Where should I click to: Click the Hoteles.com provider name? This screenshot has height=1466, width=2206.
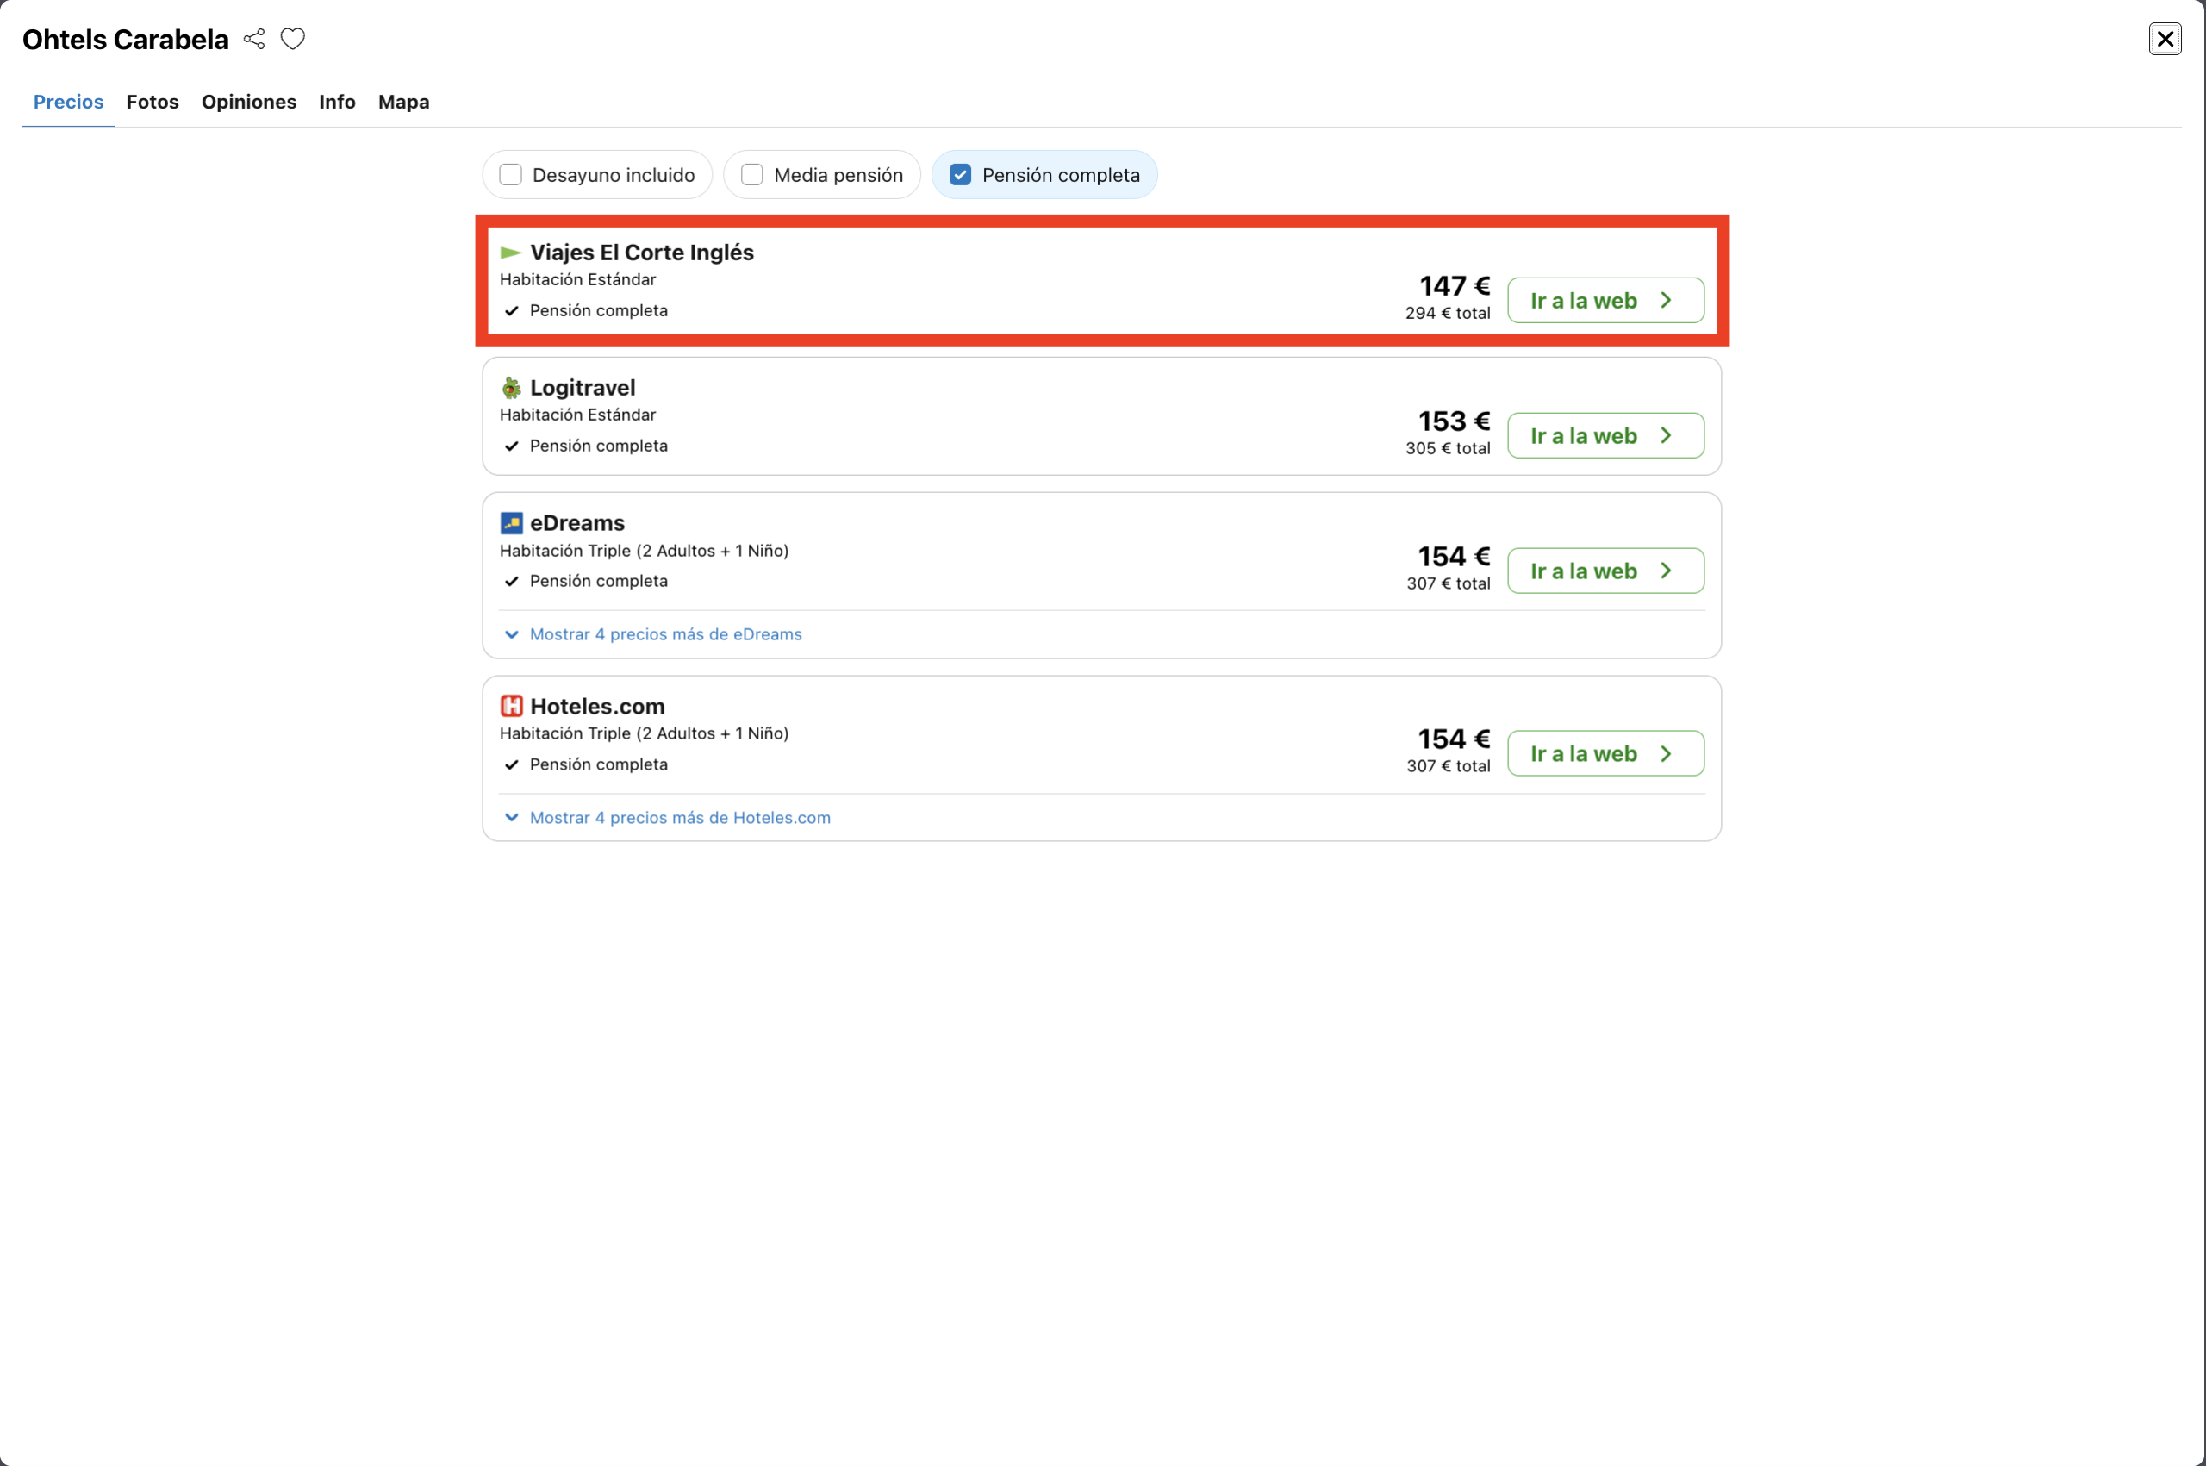tap(597, 706)
